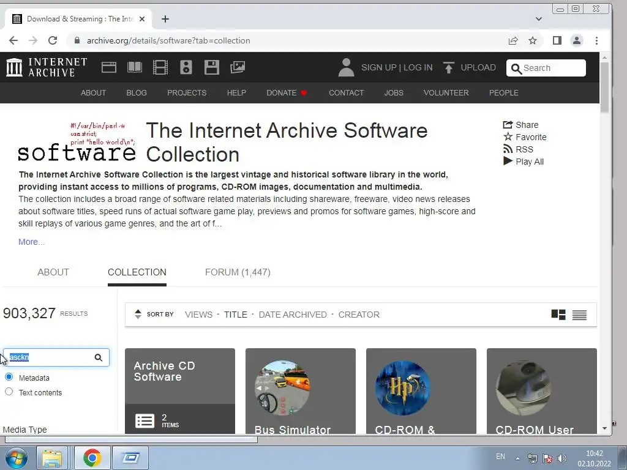
Task: Click the browser address bar URL
Action: (168, 40)
